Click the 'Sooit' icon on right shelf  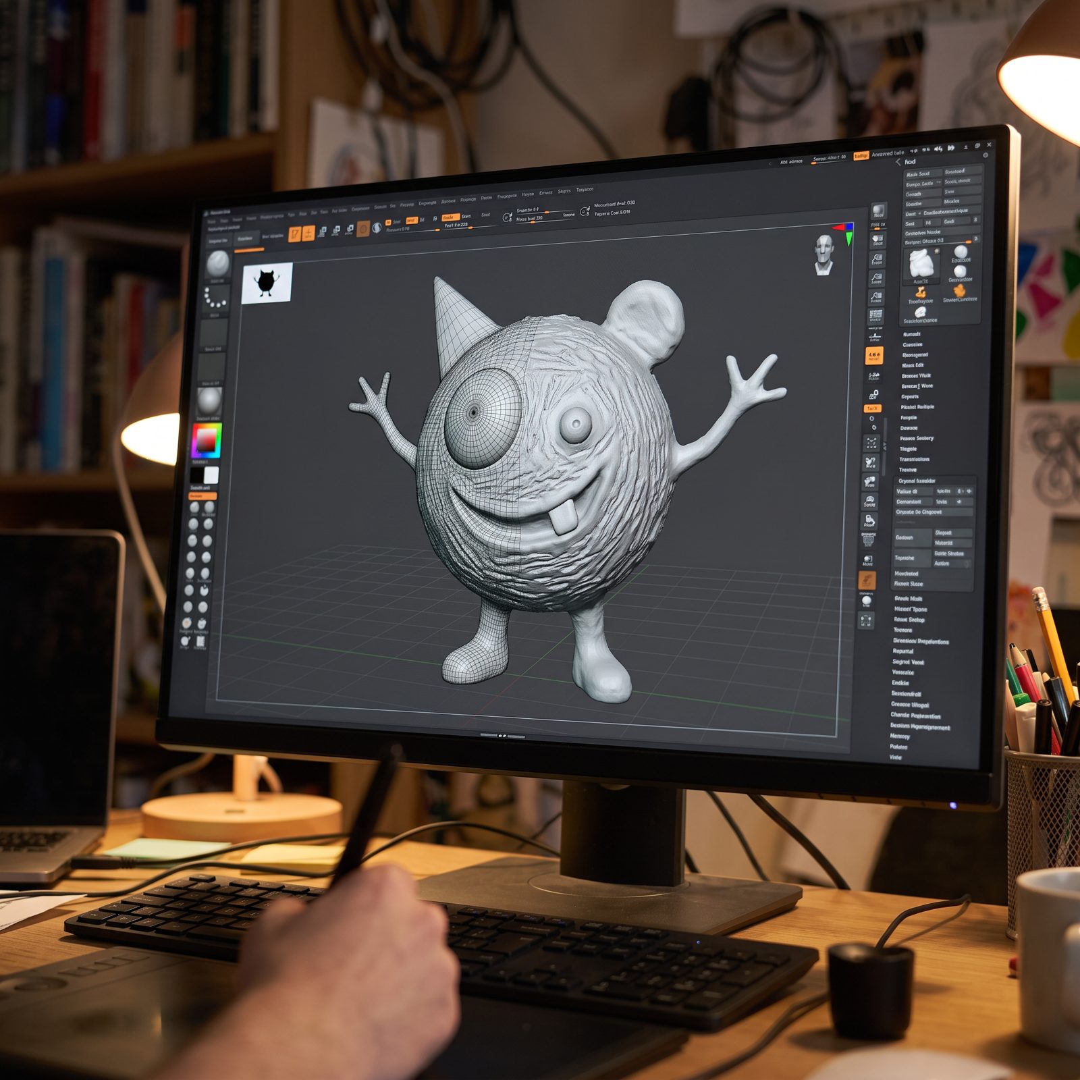(878, 240)
